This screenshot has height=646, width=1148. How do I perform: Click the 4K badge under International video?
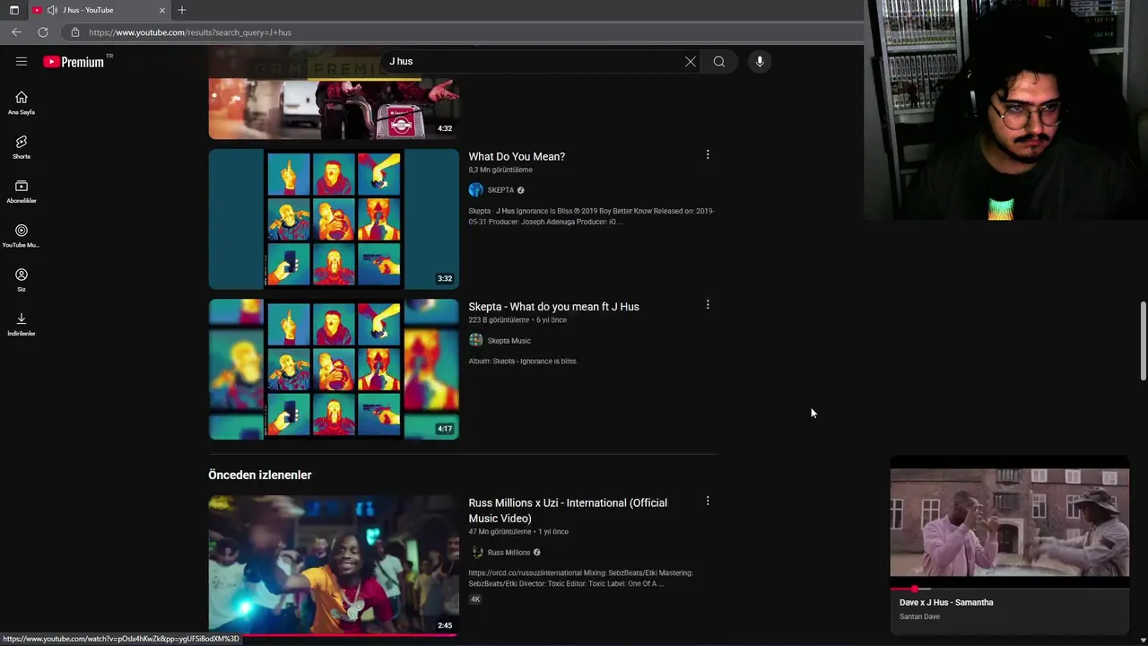475,598
